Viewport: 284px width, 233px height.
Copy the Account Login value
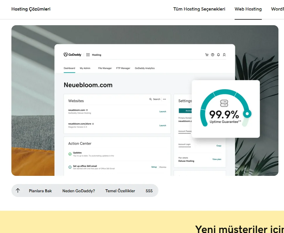tap(219, 146)
